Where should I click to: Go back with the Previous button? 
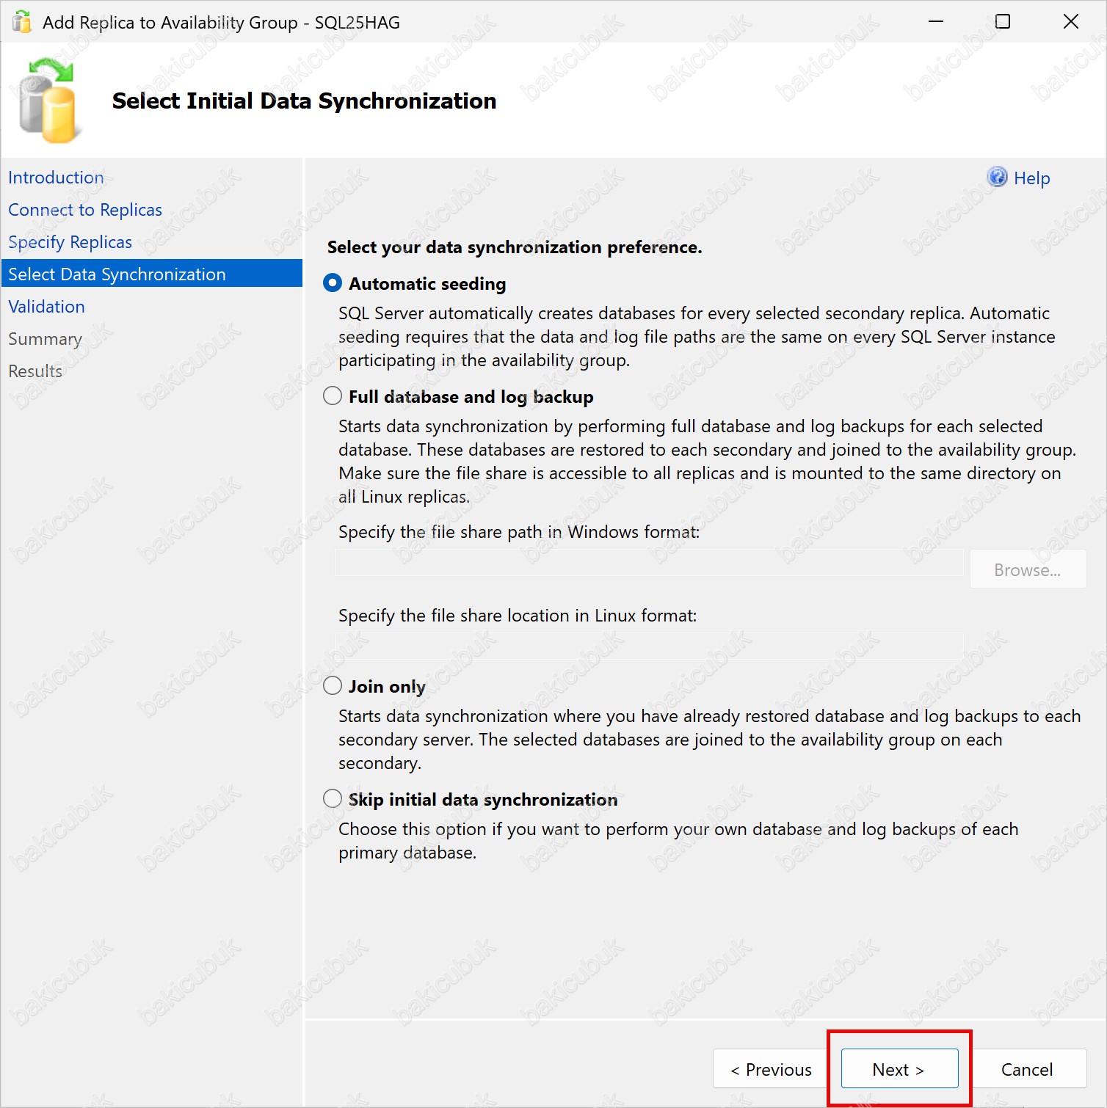[771, 1069]
